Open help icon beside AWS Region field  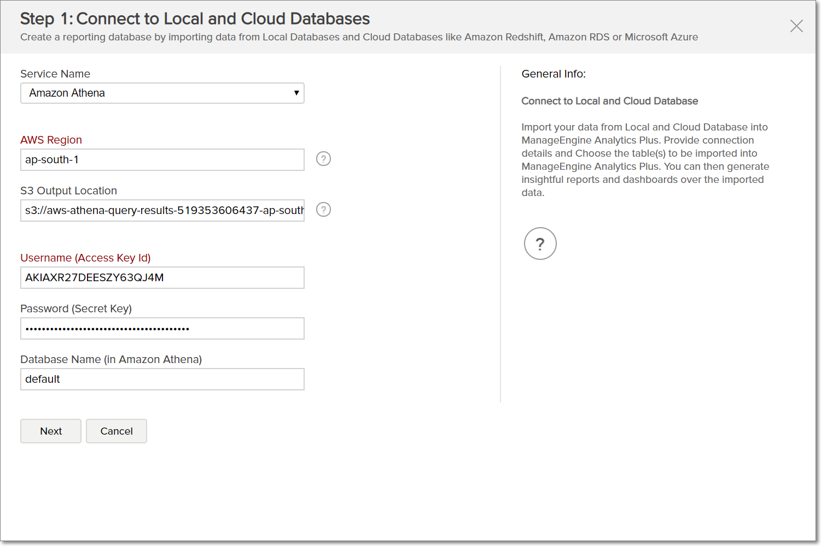tap(323, 159)
